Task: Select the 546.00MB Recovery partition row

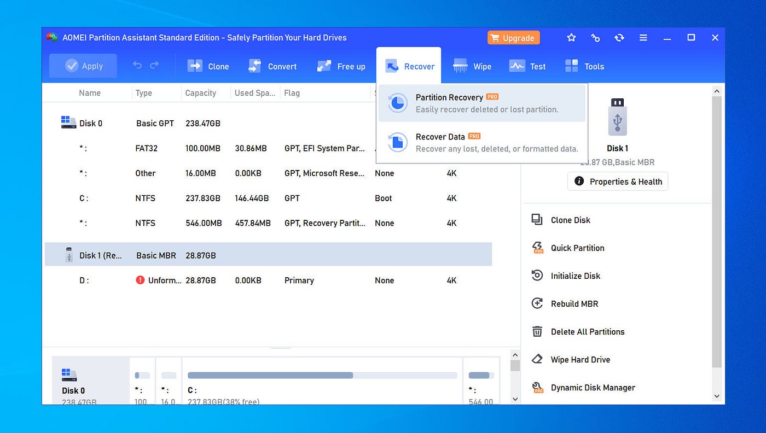Action: (268, 223)
